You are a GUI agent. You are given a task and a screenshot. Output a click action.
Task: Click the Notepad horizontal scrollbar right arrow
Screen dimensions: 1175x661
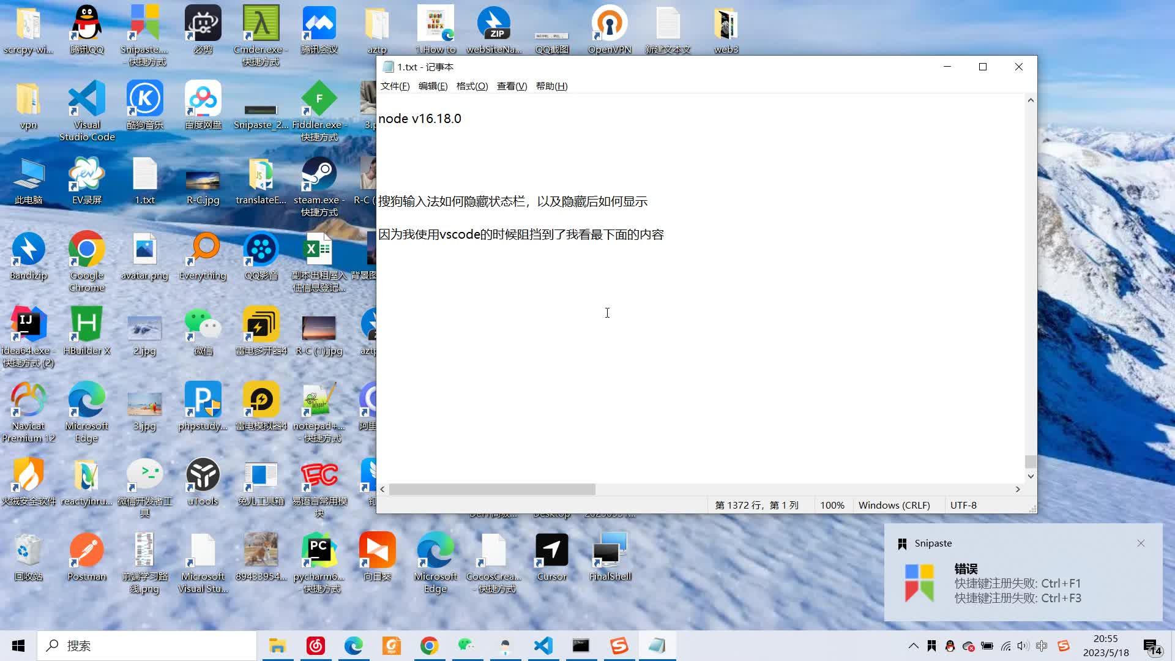point(1018,489)
